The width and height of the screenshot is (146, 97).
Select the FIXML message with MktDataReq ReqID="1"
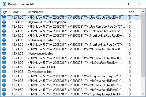coord(76,63)
